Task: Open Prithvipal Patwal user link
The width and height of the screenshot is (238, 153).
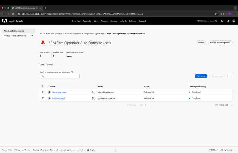Action: tap(58, 98)
